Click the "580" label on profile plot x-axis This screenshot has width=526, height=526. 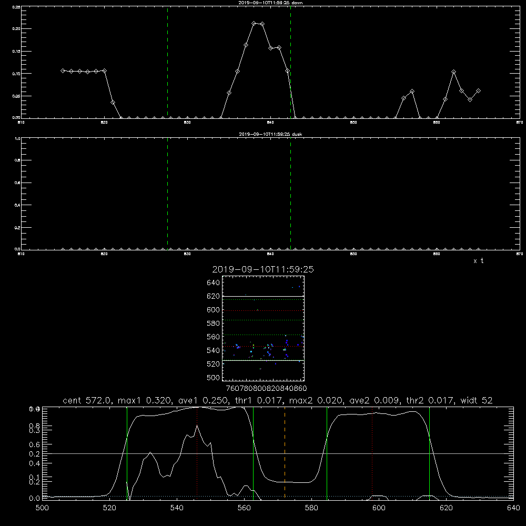point(311,508)
